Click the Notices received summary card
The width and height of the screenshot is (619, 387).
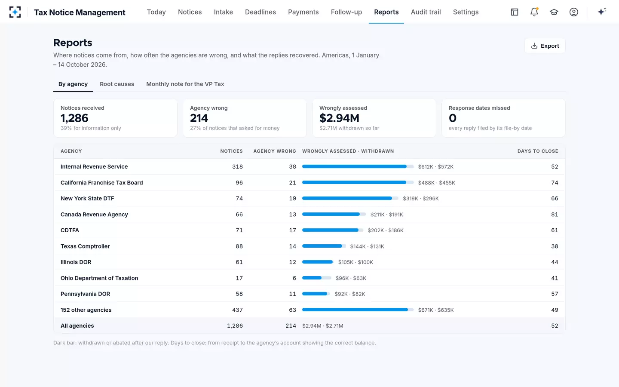tap(116, 118)
